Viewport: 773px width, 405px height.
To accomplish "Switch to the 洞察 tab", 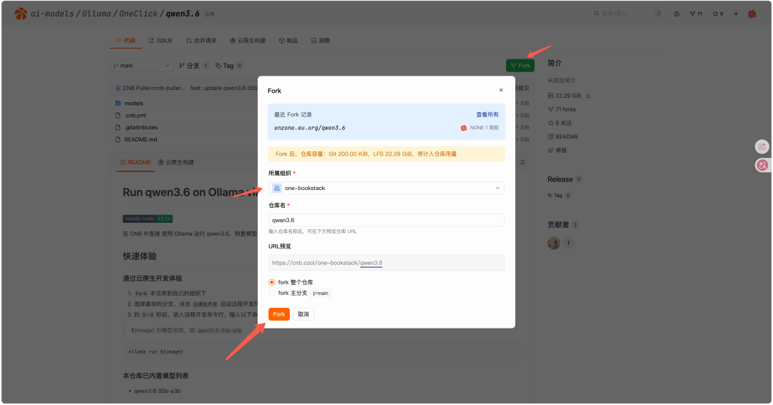I will click(321, 40).
